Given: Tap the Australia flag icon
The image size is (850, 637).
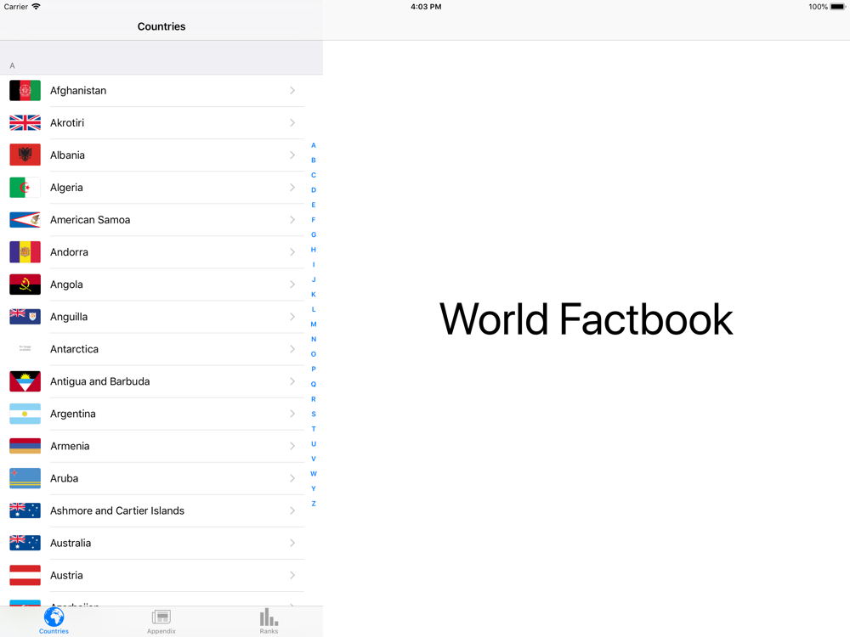Looking at the screenshot, I should [x=25, y=543].
